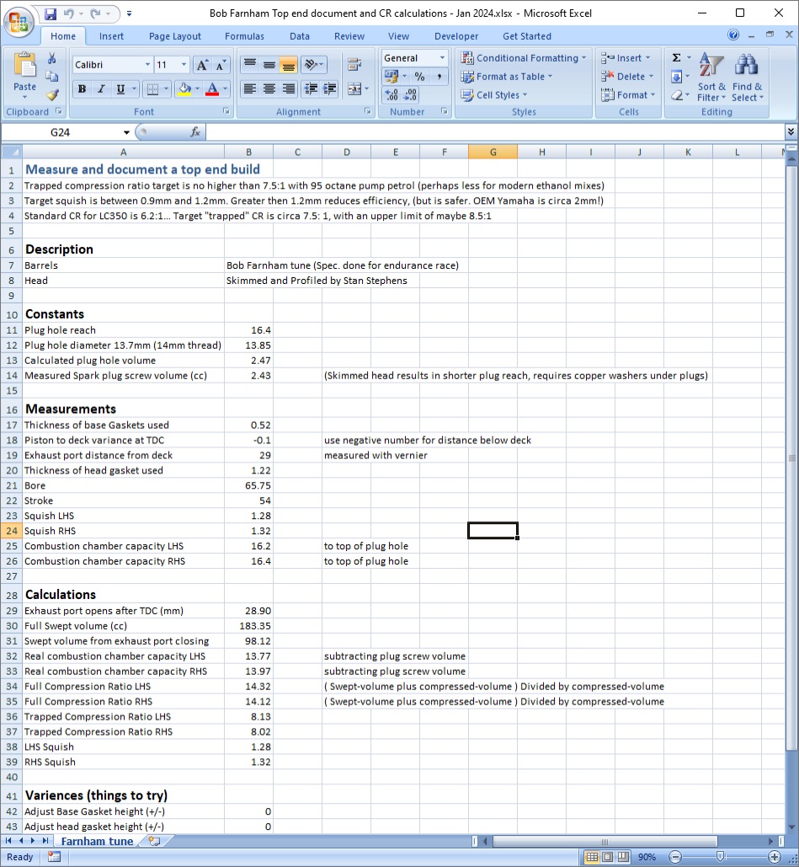799x867 pixels.
Task: Click the Wrap Text icon
Action: coord(354,65)
